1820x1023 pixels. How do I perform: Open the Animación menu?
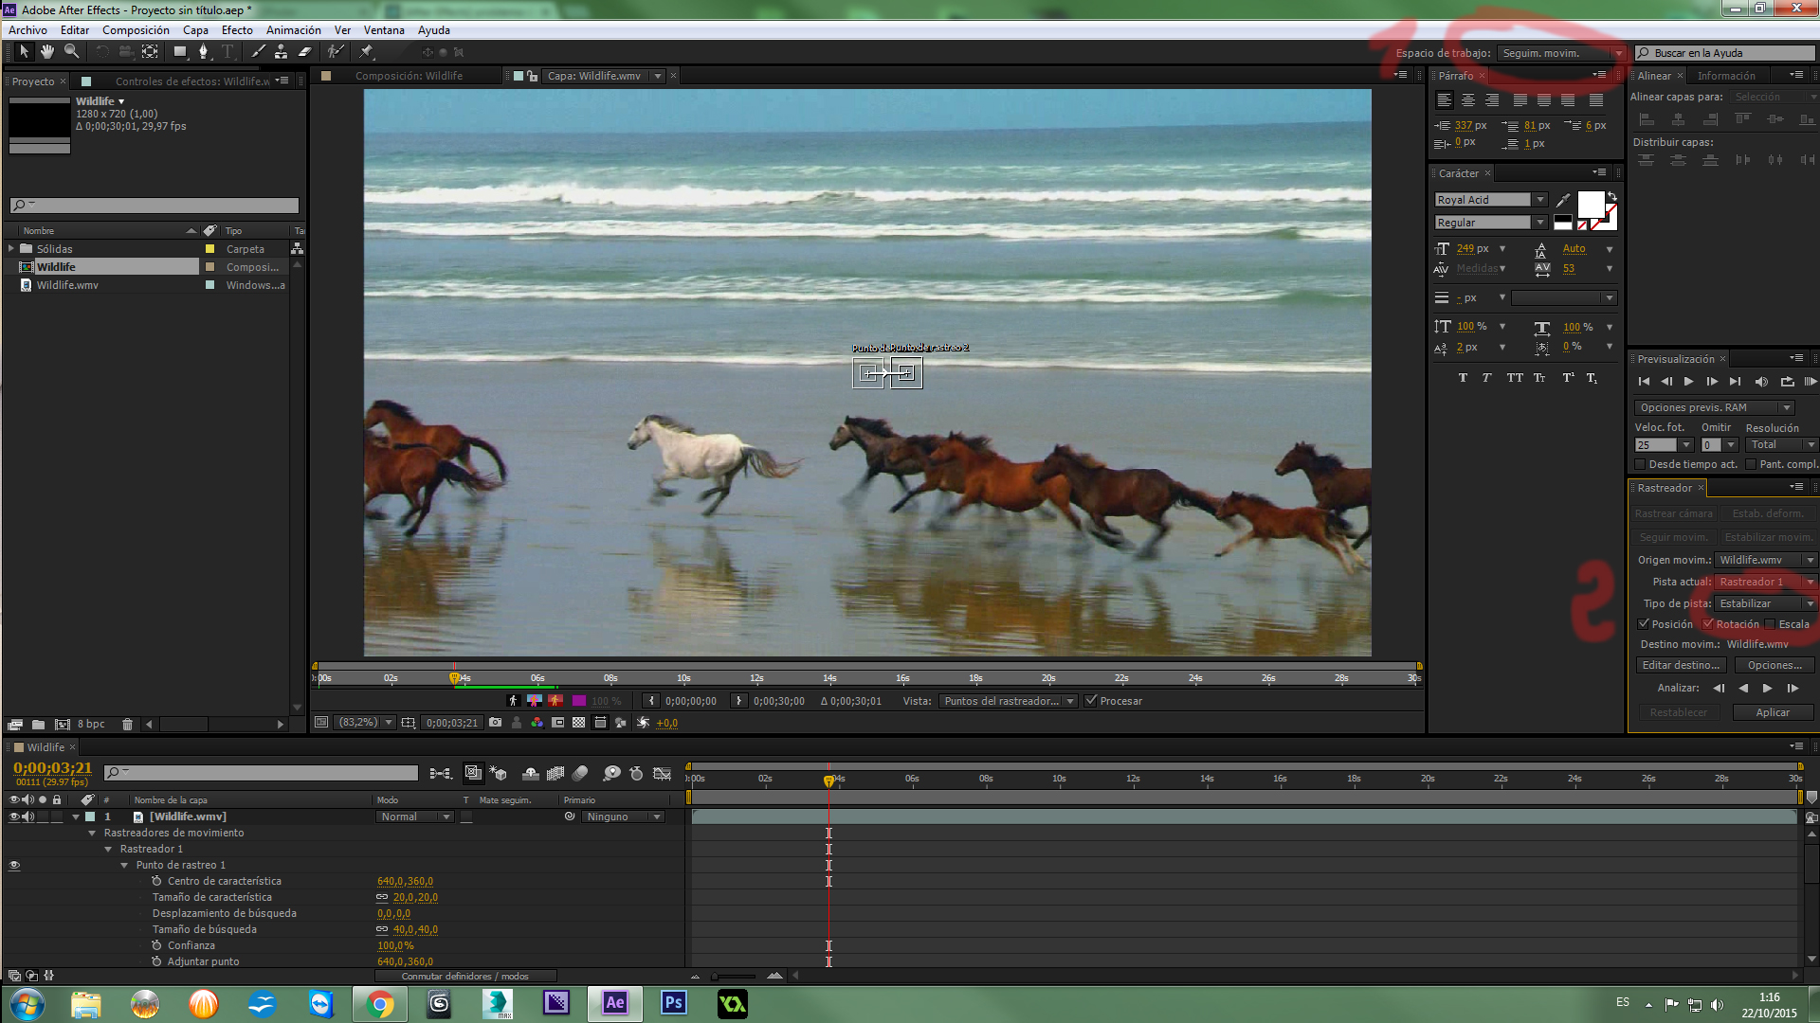pyautogui.click(x=293, y=30)
